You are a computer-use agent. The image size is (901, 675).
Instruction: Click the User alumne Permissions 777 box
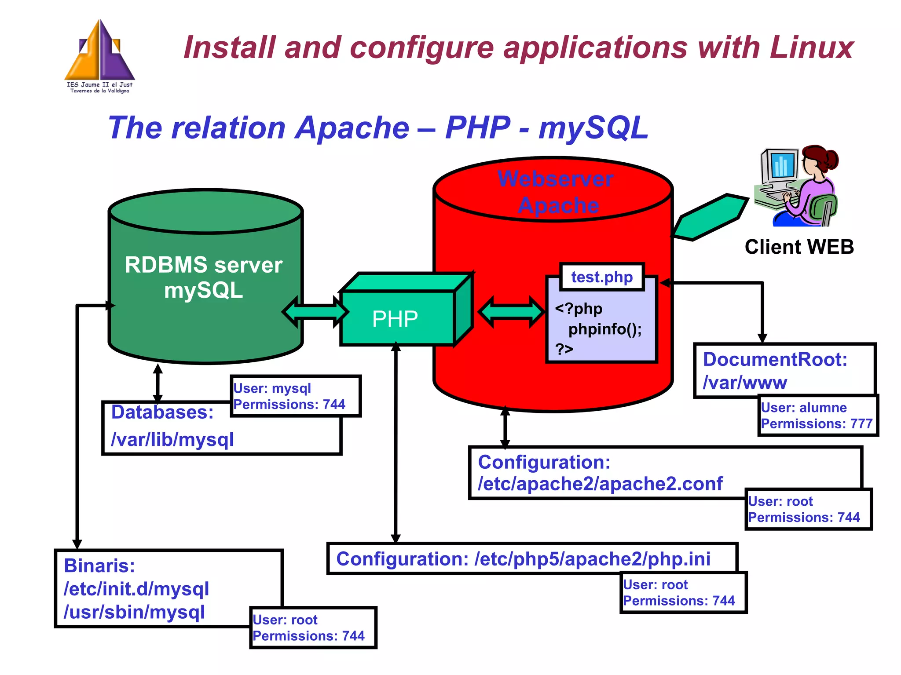[x=817, y=416]
